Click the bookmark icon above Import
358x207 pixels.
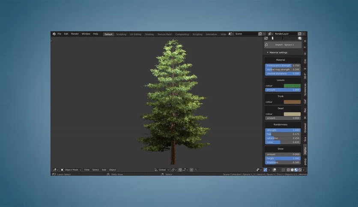(x=272, y=38)
